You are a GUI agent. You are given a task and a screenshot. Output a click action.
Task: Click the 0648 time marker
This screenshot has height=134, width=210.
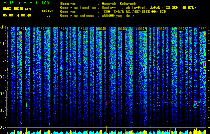point(162,29)
